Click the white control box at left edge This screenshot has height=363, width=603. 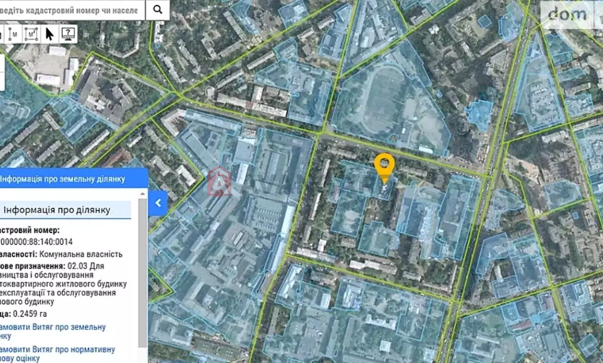click(x=2, y=72)
